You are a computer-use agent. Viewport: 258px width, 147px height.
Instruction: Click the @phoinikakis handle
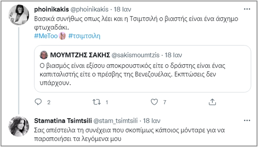[x=87, y=9]
